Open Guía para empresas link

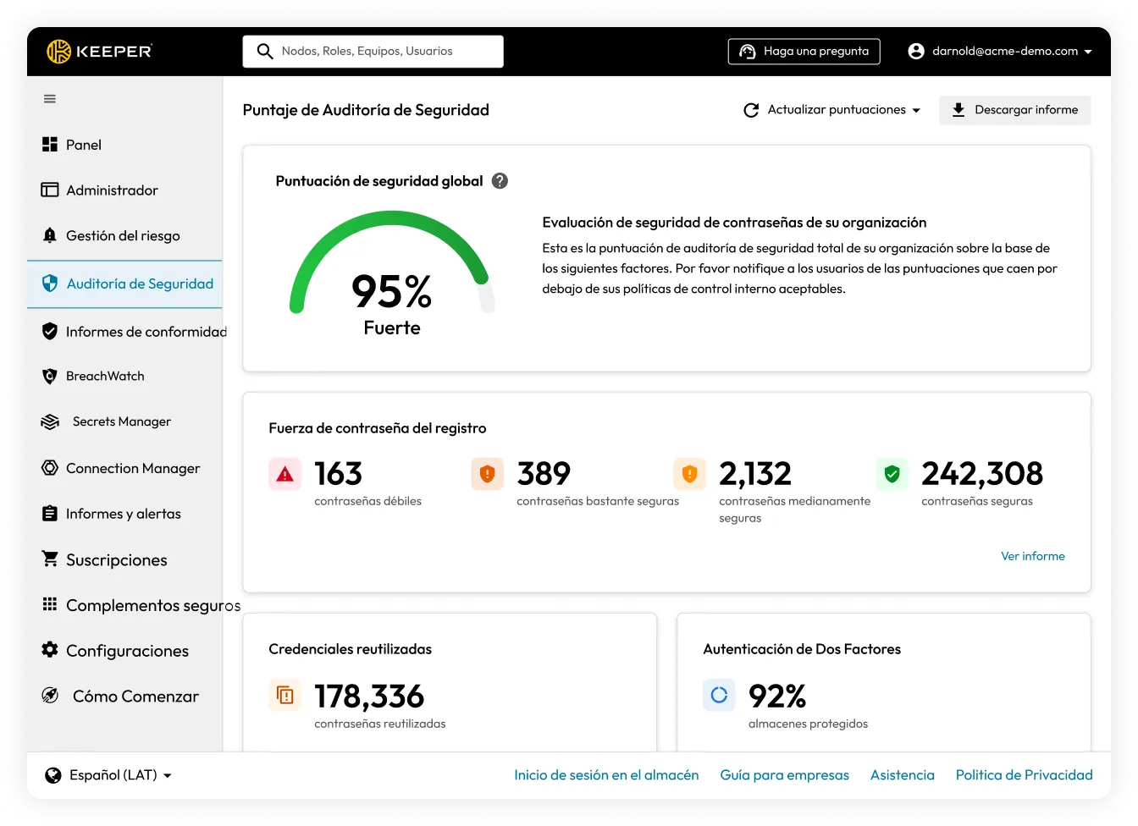[x=784, y=775]
